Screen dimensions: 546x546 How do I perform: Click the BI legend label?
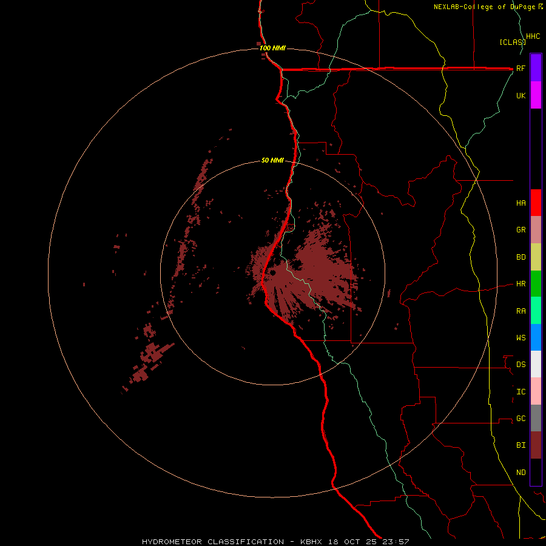coord(521,445)
